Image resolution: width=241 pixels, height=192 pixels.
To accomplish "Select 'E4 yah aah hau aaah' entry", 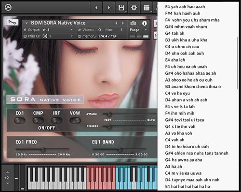I will pyautogui.click(x=185, y=7).
